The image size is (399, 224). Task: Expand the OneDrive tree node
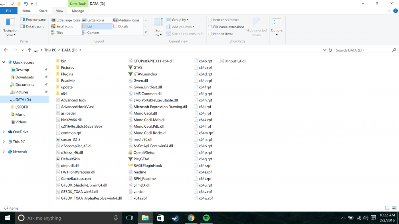4,132
